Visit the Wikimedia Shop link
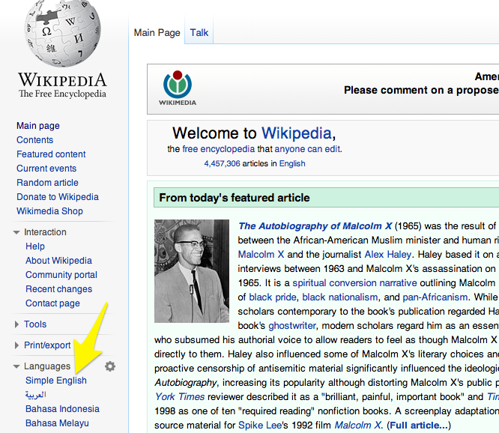Screen dimensions: 499x433 pos(49,211)
